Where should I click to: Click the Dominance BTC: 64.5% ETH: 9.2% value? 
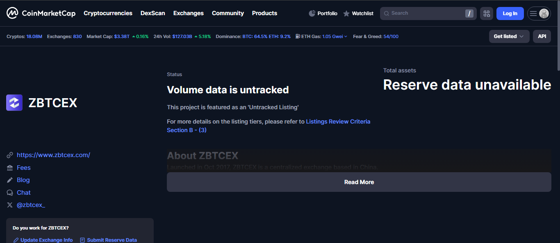click(266, 36)
